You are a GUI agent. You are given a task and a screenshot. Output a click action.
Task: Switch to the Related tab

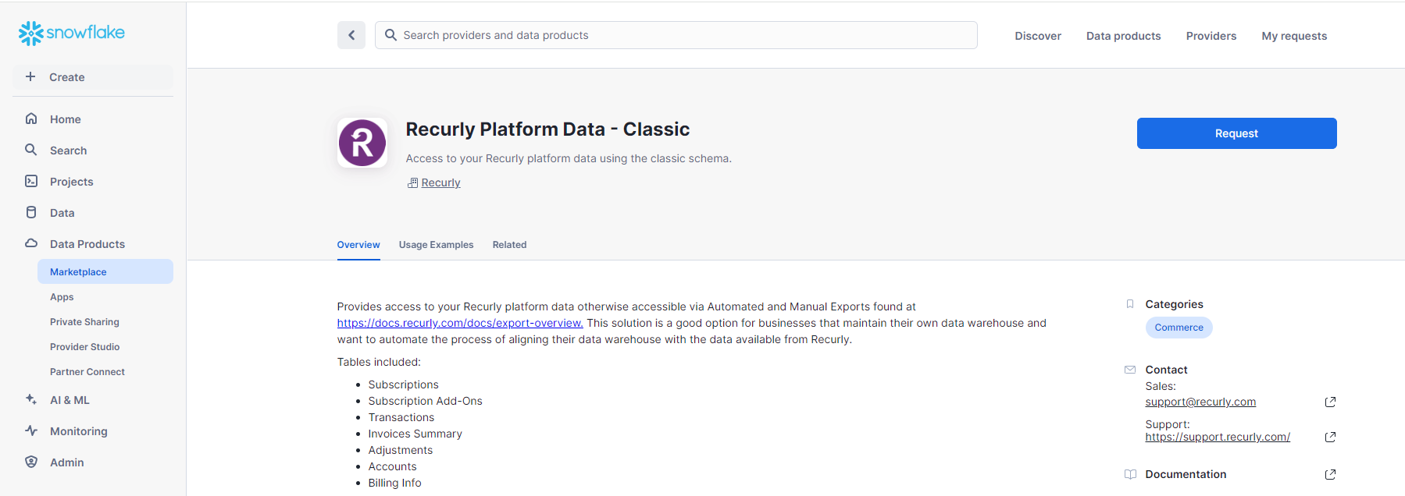coord(509,245)
